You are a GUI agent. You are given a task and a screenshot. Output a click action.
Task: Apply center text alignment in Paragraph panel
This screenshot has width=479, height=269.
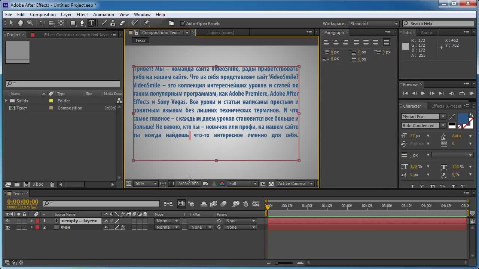336,42
